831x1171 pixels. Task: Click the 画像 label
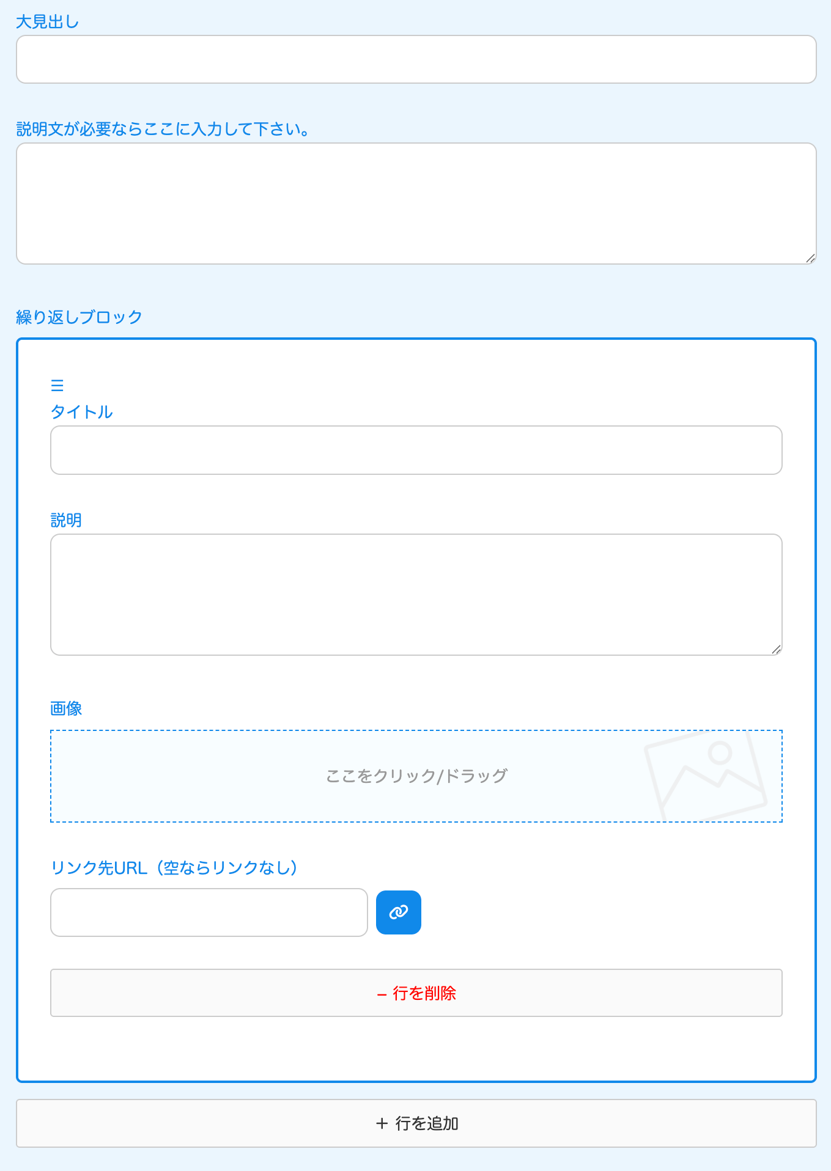(x=66, y=708)
